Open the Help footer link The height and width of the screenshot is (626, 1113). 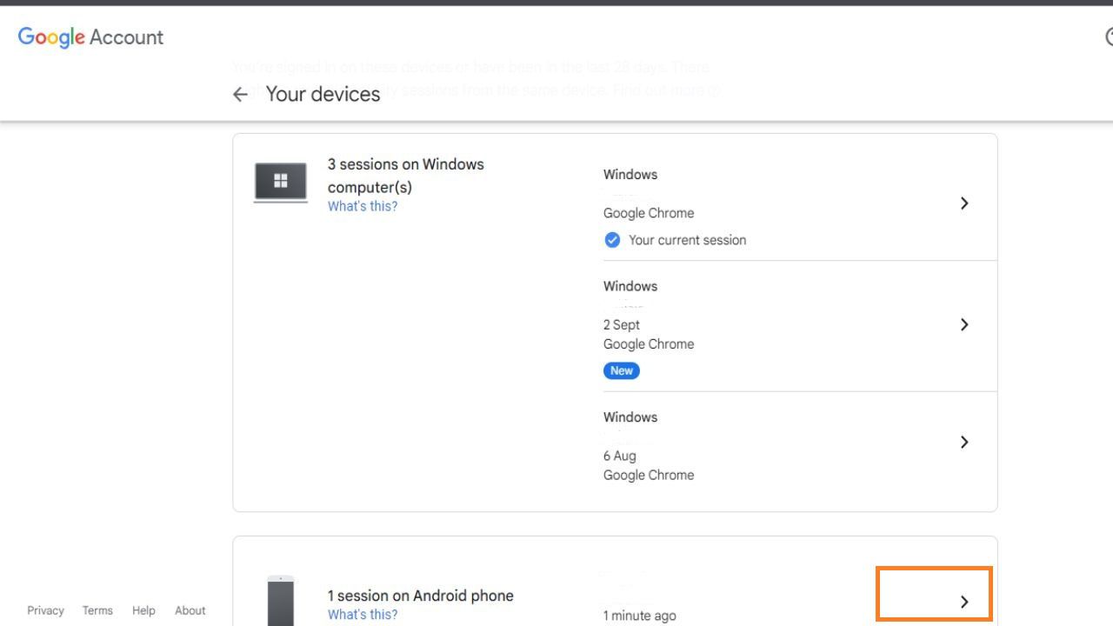tap(143, 610)
